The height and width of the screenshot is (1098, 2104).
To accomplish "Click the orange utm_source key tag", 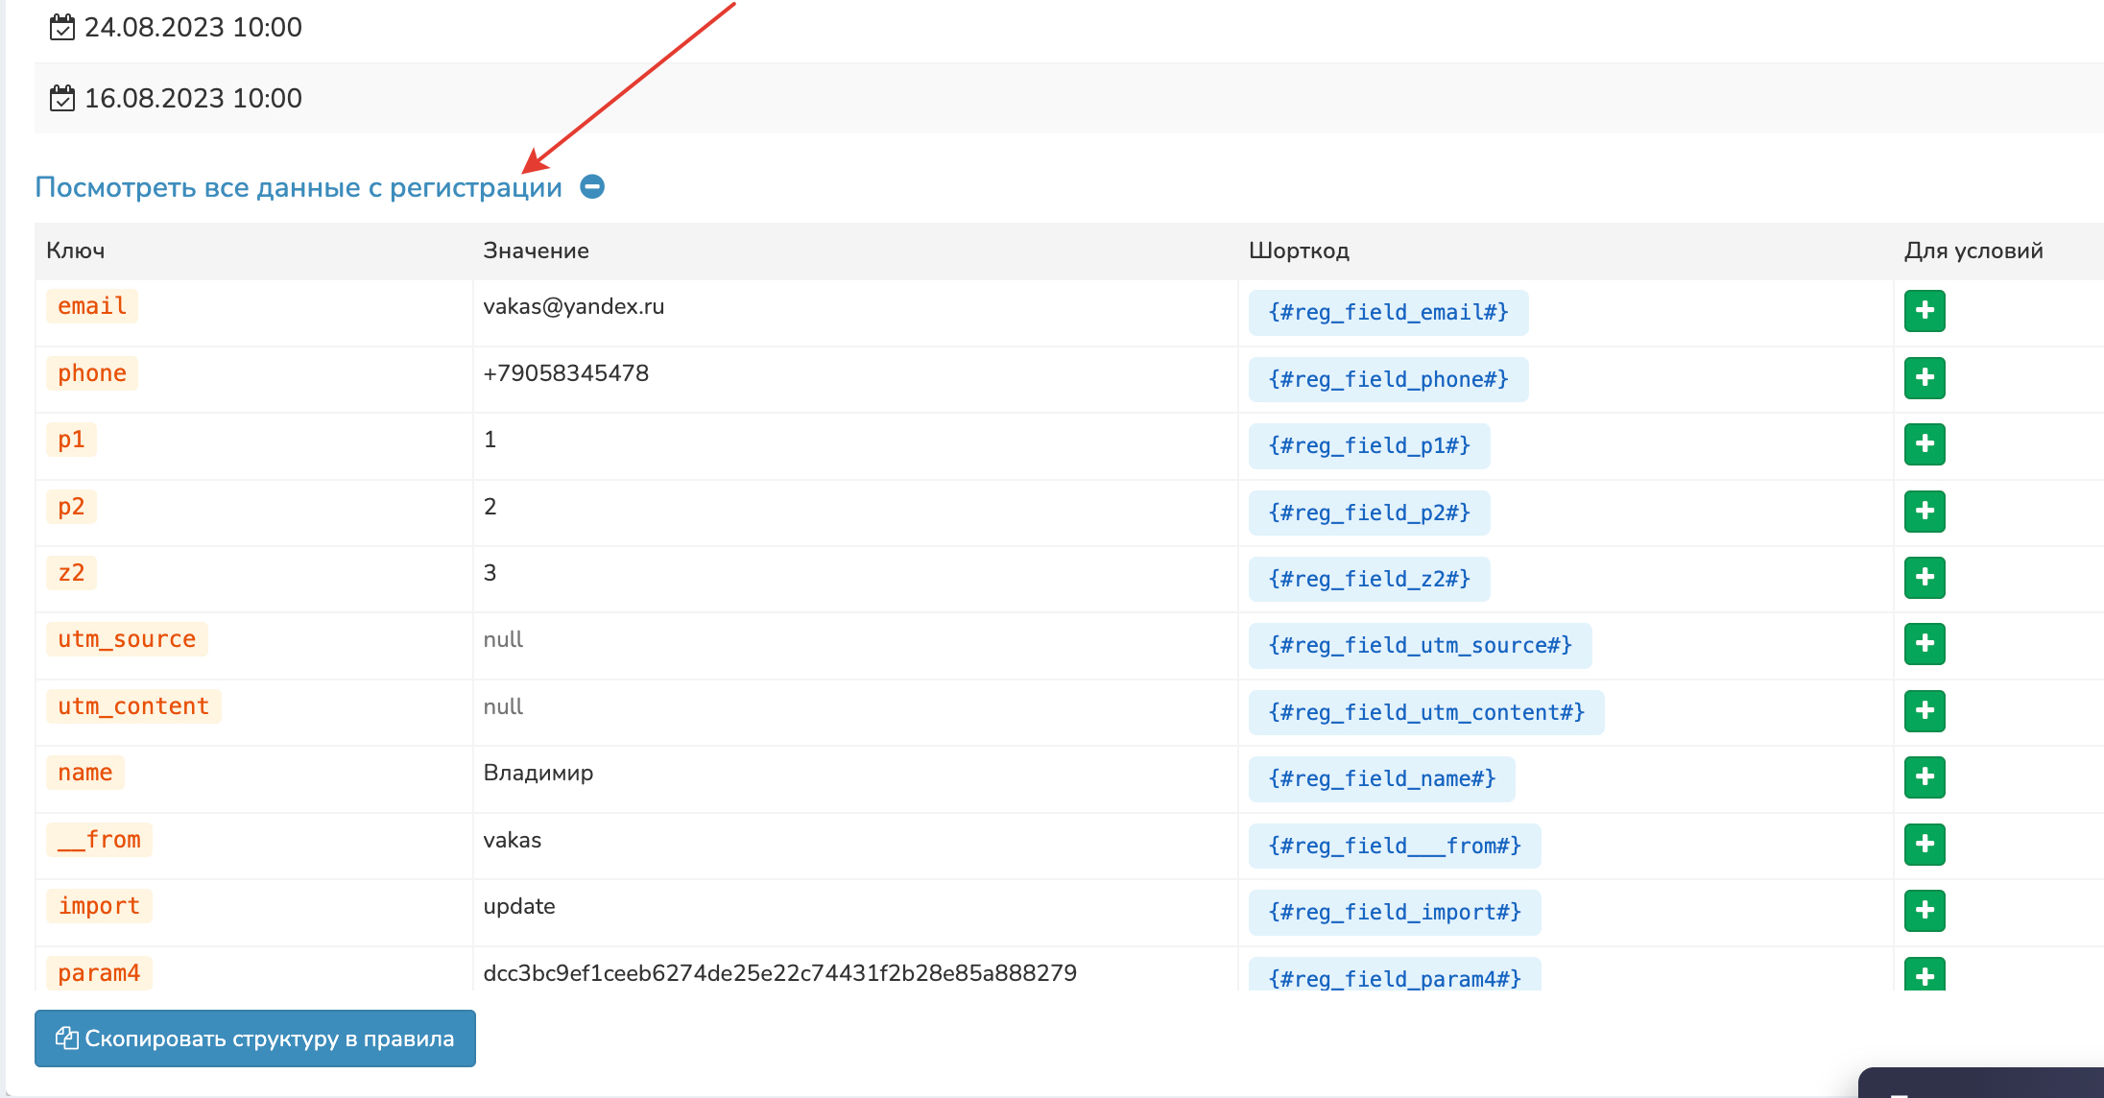I will [x=127, y=640].
